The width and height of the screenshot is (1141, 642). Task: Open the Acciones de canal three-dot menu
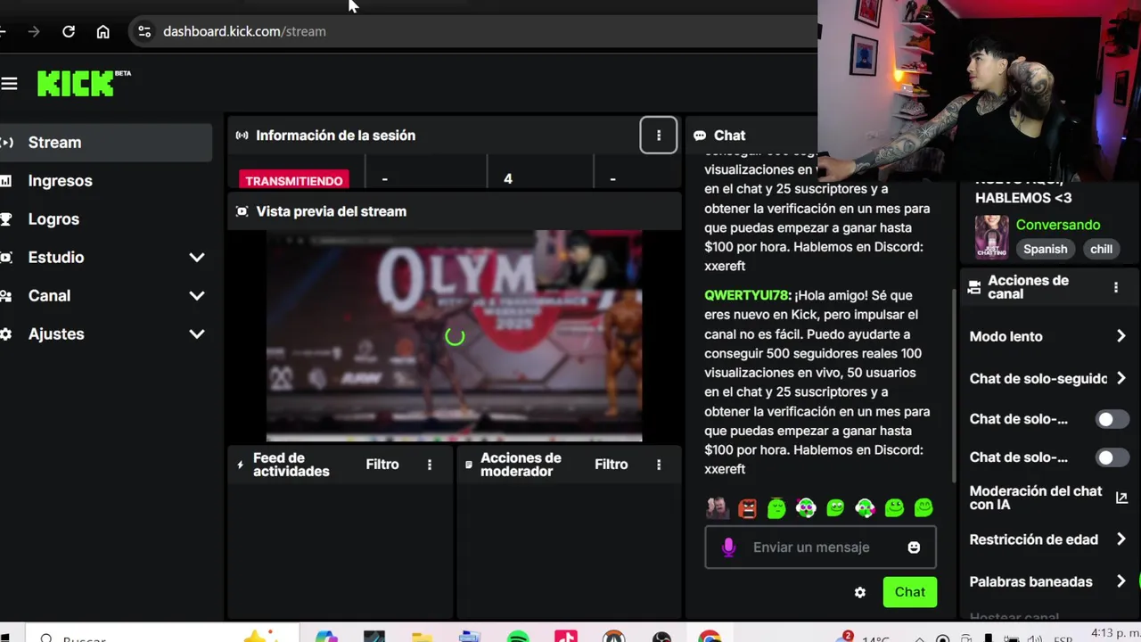1115,287
